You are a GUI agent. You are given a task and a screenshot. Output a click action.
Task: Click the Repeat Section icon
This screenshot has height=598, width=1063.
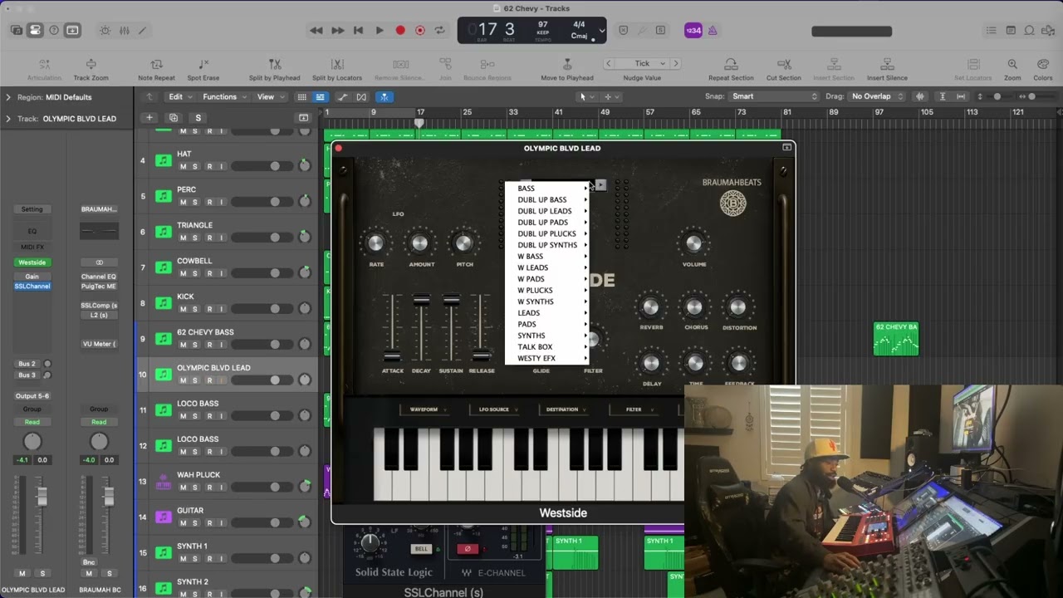click(x=731, y=64)
